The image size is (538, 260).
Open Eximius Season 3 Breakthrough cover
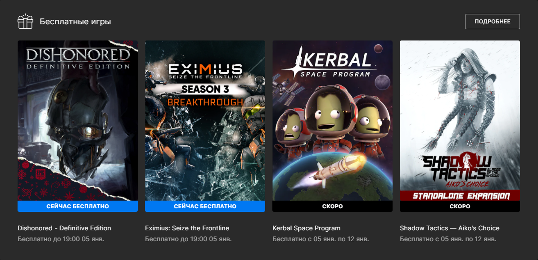click(205, 121)
